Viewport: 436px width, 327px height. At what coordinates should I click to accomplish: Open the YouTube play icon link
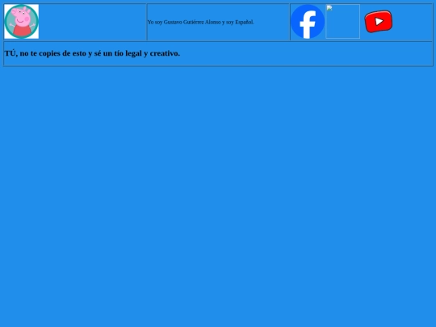tap(378, 22)
